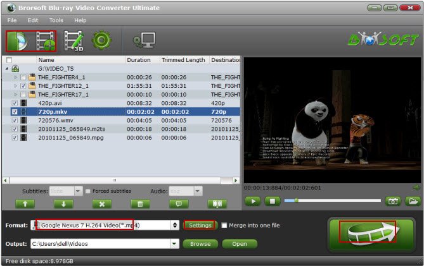Image resolution: width=424 pixels, height=266 pixels.
Task: Start conversion with the big green Convert button
Action: point(371,234)
